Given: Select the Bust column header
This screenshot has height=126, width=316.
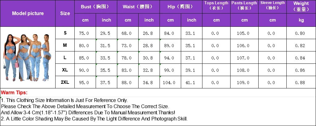Looking at the screenshot, I should pos(95,7).
